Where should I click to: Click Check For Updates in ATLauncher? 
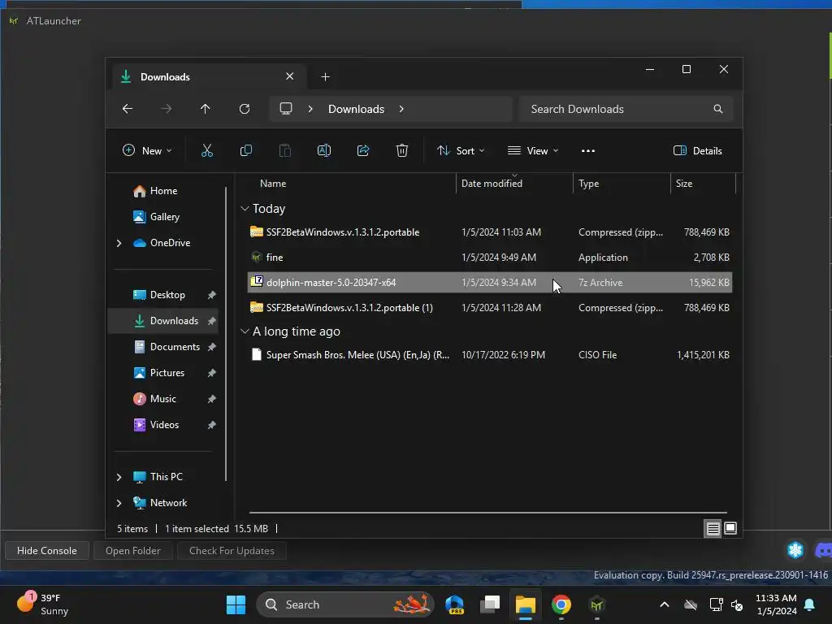tap(232, 551)
